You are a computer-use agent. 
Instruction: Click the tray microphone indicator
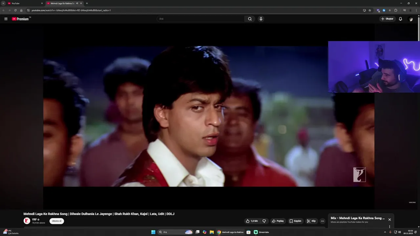click(390, 232)
